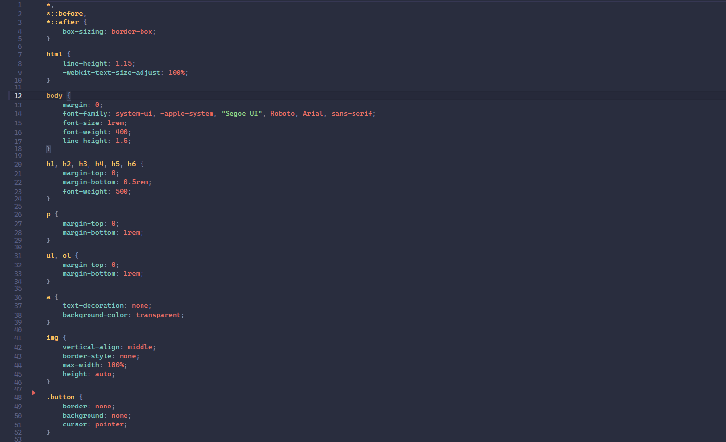Click the 400 font-weight value

[x=122, y=132]
